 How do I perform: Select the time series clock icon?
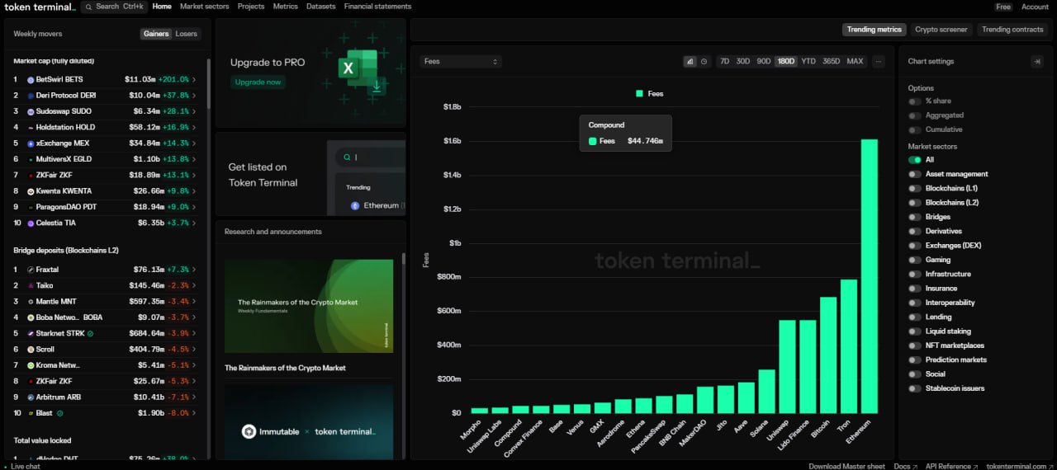coord(704,62)
